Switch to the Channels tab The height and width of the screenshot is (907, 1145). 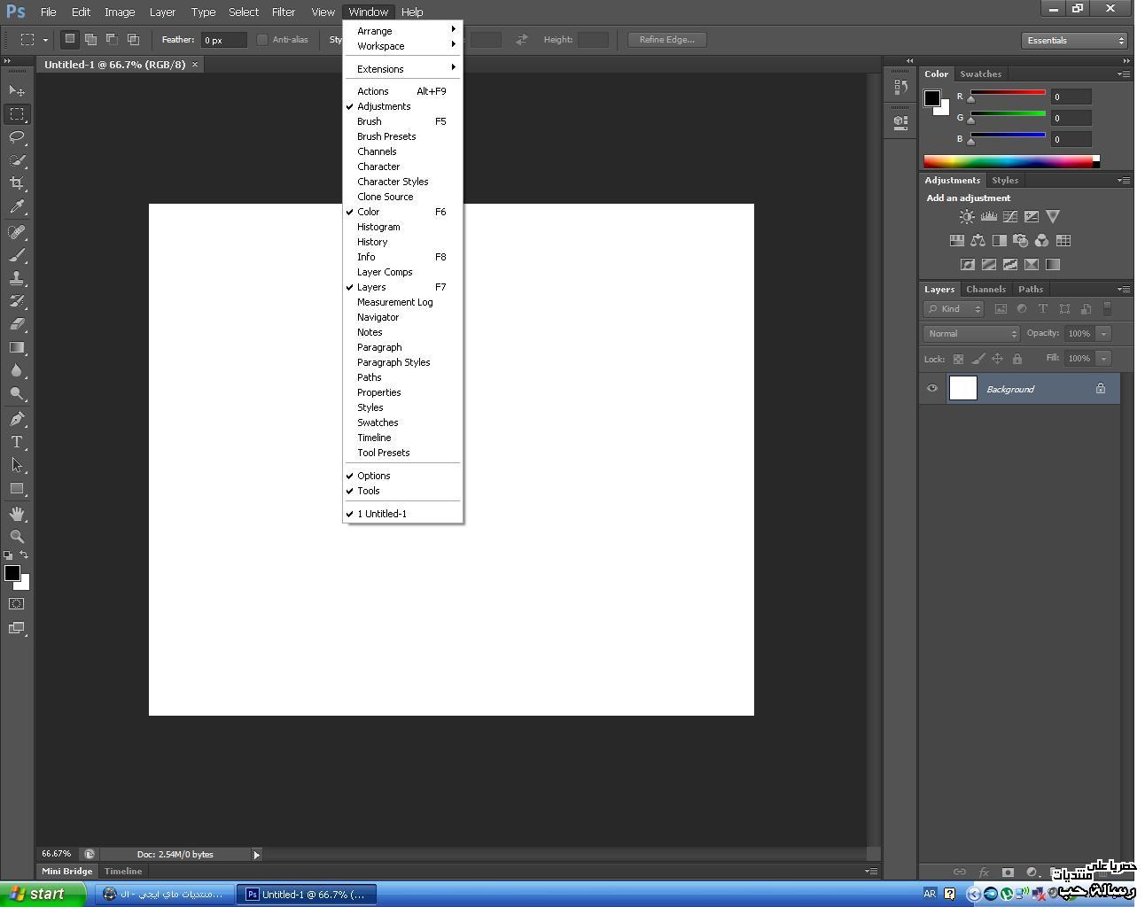(x=985, y=290)
